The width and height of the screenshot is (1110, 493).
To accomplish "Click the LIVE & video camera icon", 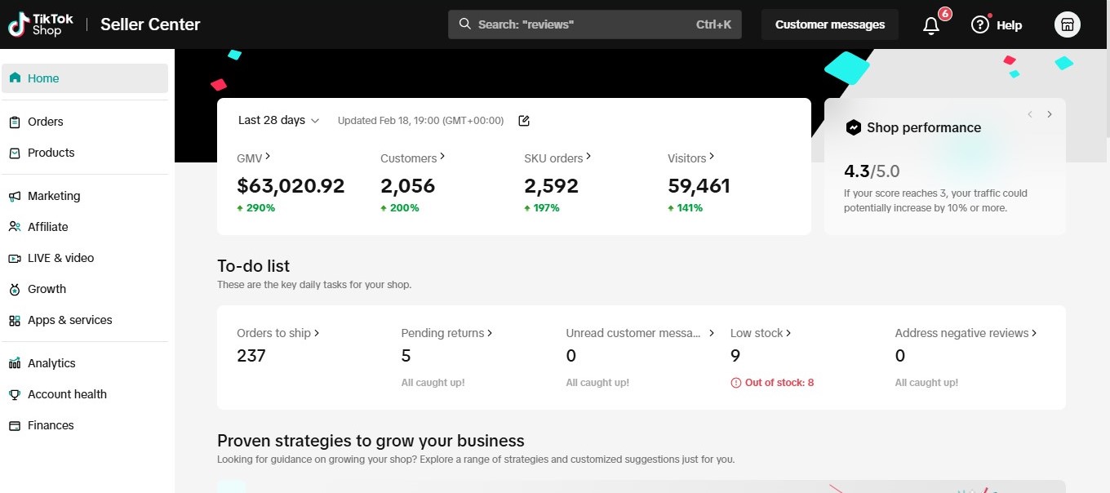I will click(15, 258).
